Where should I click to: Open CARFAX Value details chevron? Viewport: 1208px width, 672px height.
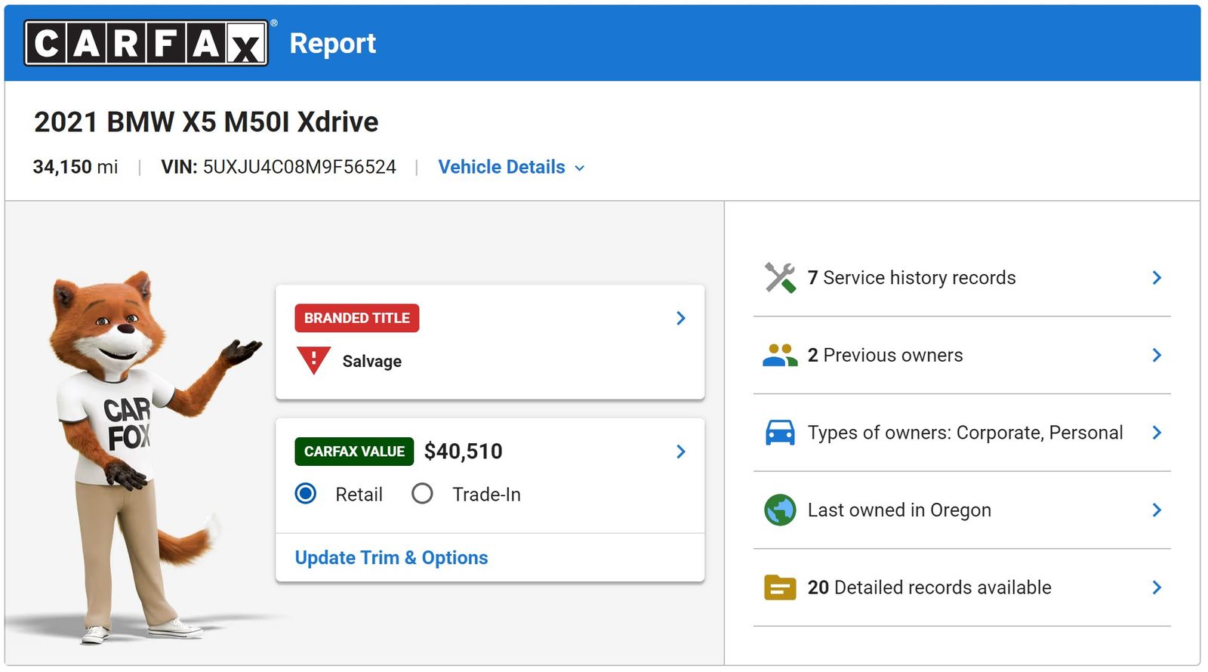pos(681,452)
